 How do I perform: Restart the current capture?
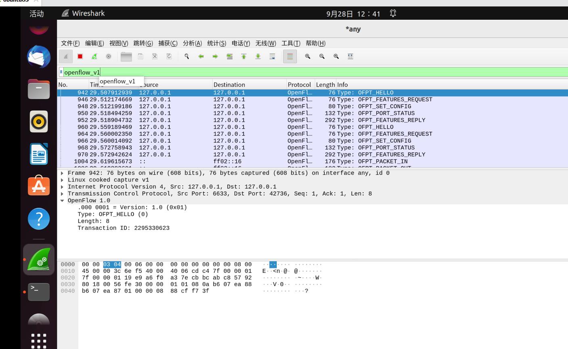point(94,56)
